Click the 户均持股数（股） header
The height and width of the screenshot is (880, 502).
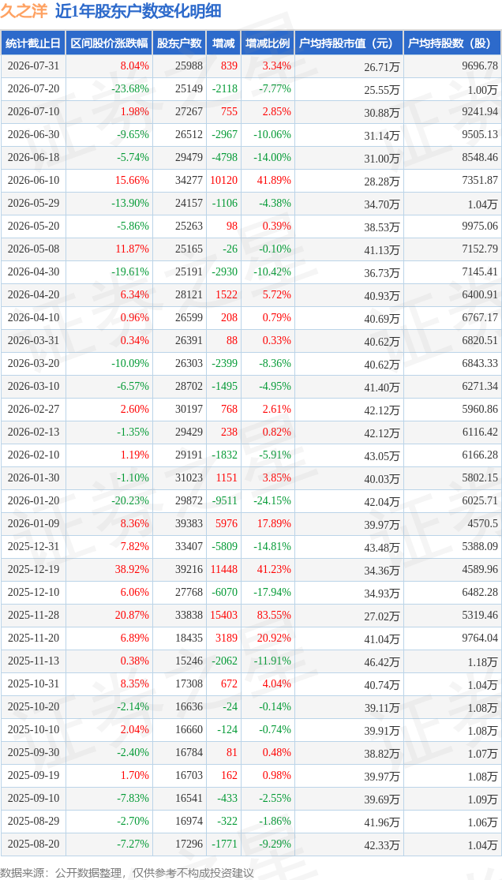(x=452, y=43)
